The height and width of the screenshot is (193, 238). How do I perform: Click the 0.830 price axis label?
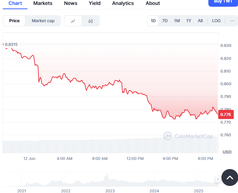point(226,45)
